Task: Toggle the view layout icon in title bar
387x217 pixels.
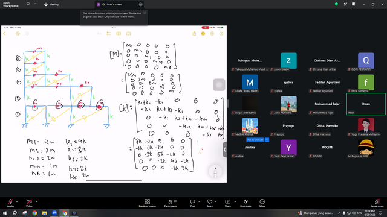Action: 354,4
